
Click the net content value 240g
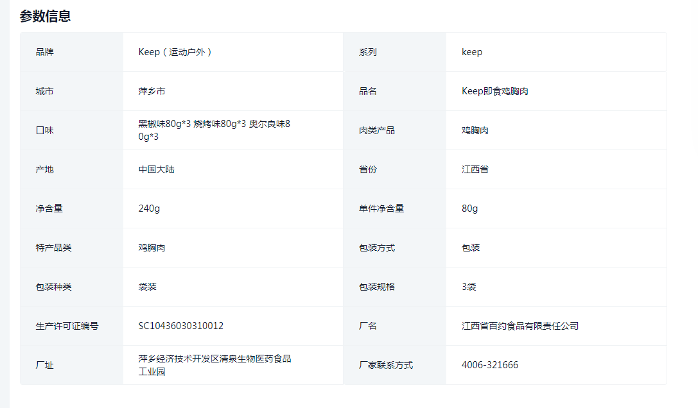[x=149, y=208]
